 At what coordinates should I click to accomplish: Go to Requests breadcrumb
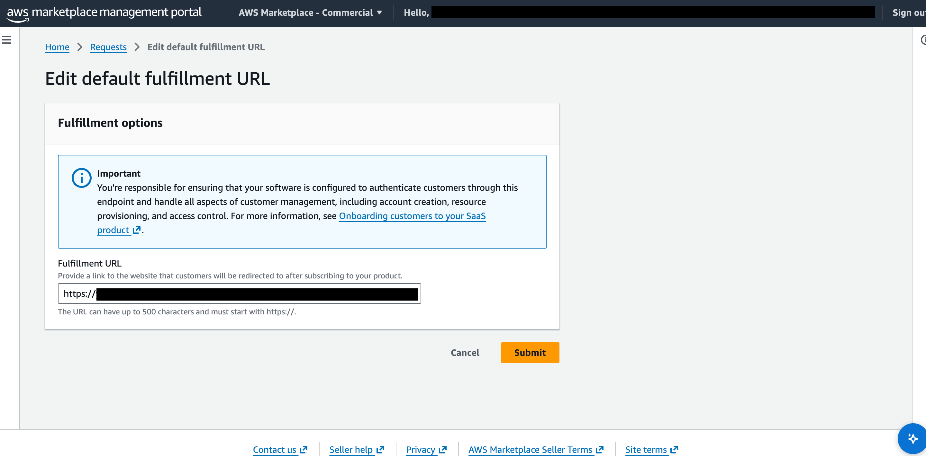point(108,47)
